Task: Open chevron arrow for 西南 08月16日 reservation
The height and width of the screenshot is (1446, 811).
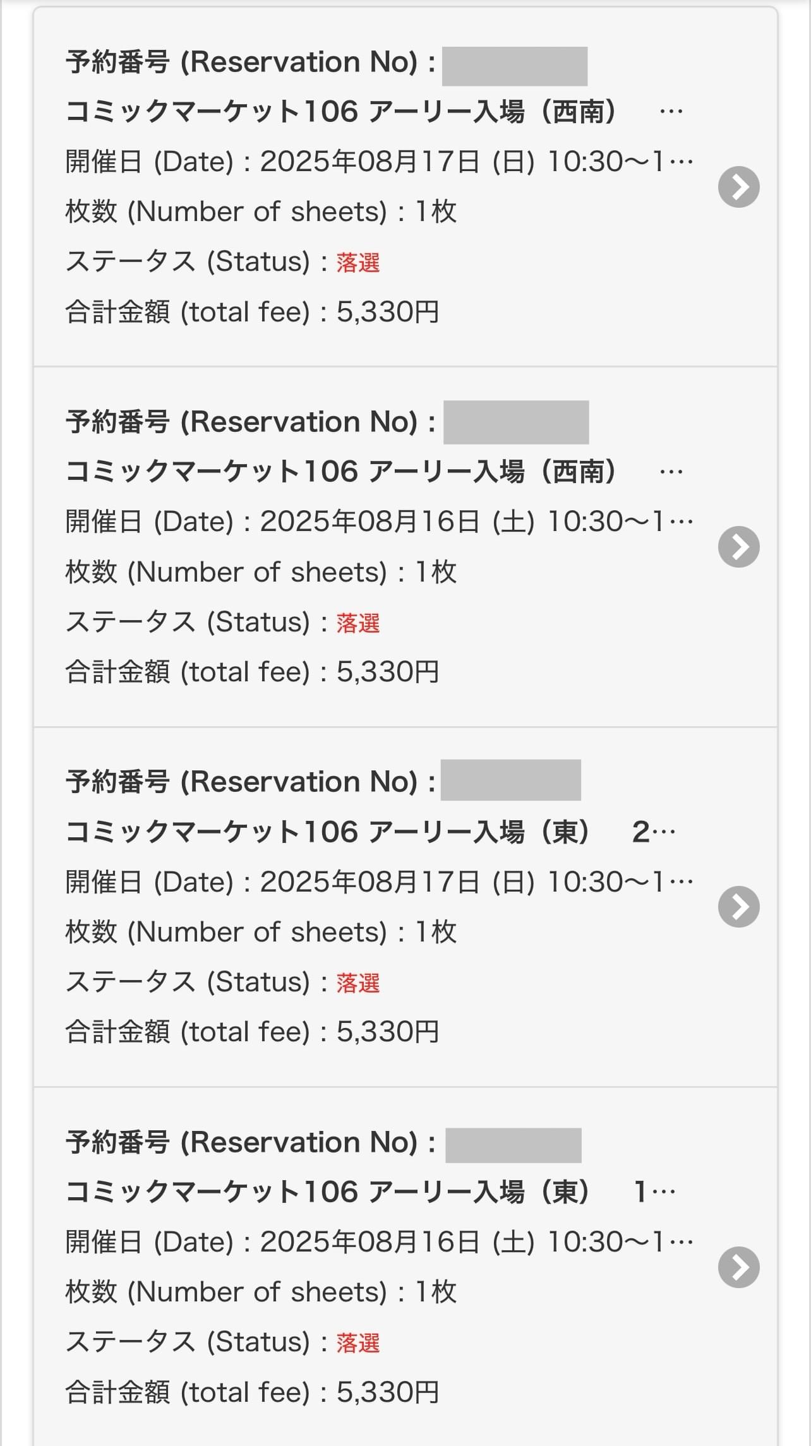Action: 738,547
